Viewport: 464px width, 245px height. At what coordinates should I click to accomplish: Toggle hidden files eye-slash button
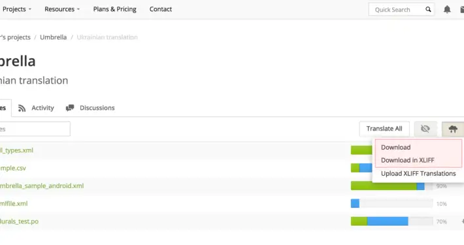[425, 129]
